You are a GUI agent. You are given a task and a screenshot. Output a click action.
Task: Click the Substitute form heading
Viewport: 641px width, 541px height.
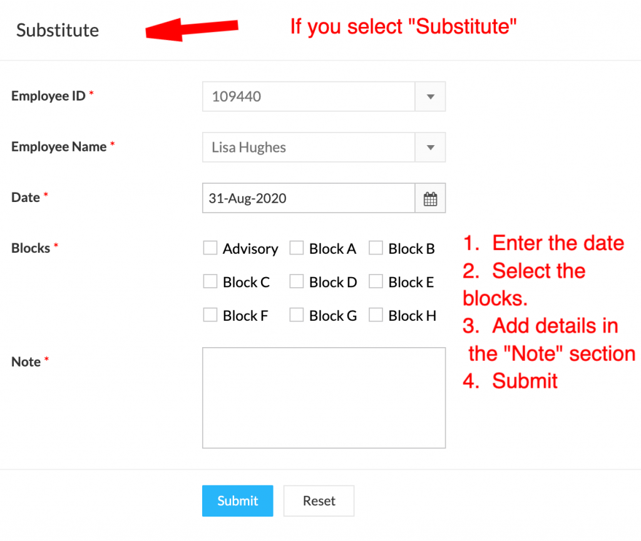click(58, 30)
